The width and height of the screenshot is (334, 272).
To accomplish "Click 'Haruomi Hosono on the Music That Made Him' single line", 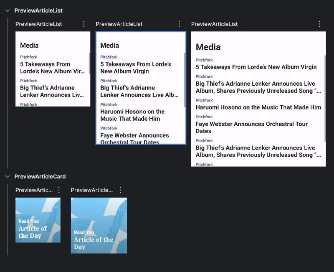I will 258,107.
